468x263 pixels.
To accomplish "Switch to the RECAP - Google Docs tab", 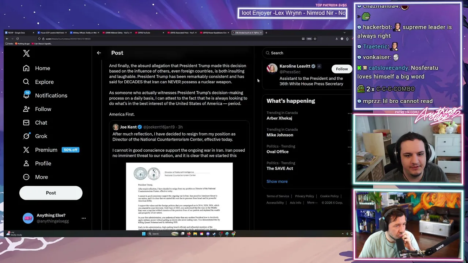I will tap(20, 33).
